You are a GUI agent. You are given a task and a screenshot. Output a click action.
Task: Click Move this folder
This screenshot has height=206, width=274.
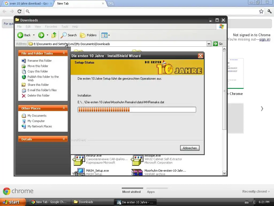(x=38, y=66)
